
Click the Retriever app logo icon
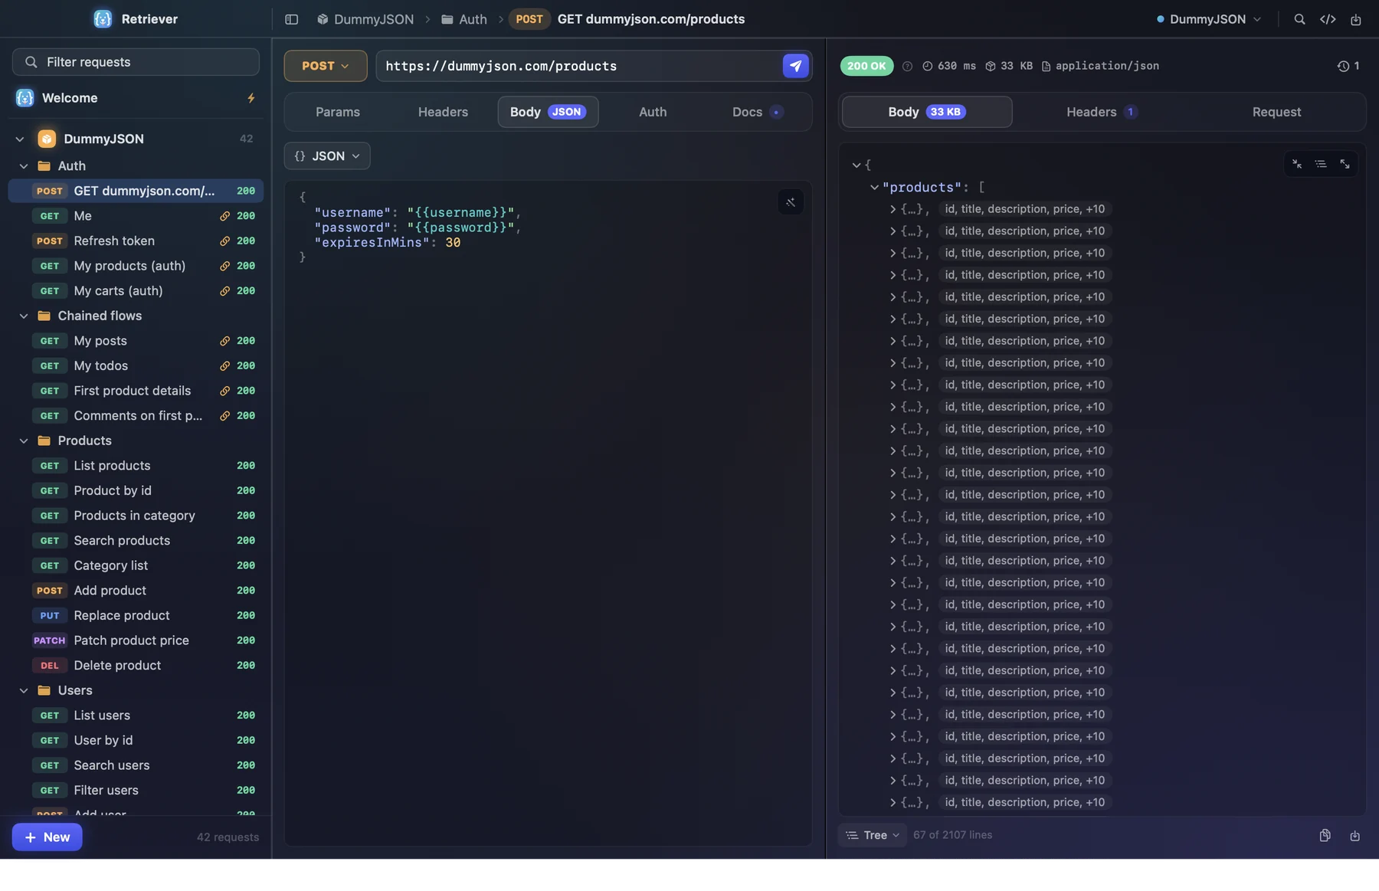[x=103, y=19]
